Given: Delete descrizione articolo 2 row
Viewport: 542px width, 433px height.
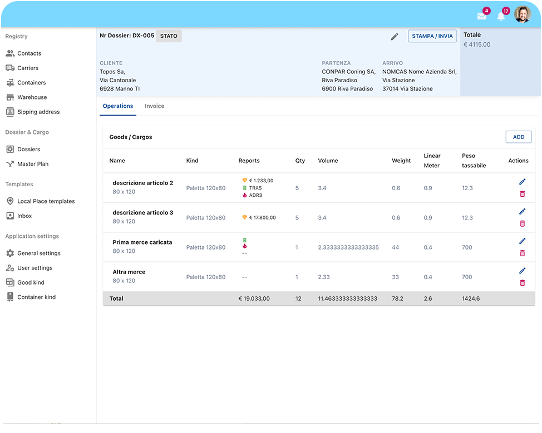Looking at the screenshot, I should pyautogui.click(x=523, y=193).
